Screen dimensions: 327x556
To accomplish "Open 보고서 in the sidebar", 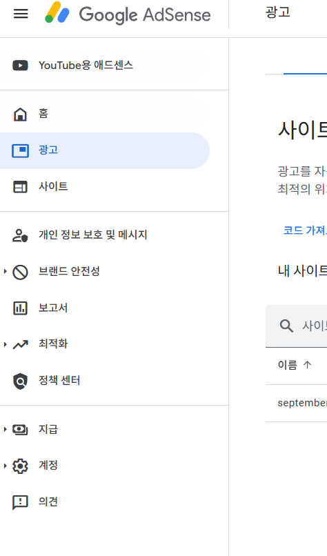I will click(x=53, y=308).
